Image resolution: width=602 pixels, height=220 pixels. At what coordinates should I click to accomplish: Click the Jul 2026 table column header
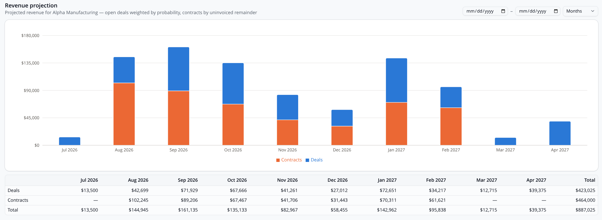point(89,180)
